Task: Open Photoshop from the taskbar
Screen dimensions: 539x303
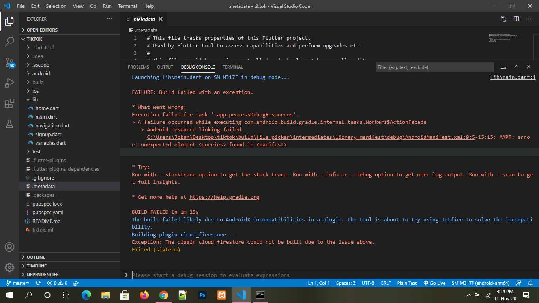Action: 202,295
